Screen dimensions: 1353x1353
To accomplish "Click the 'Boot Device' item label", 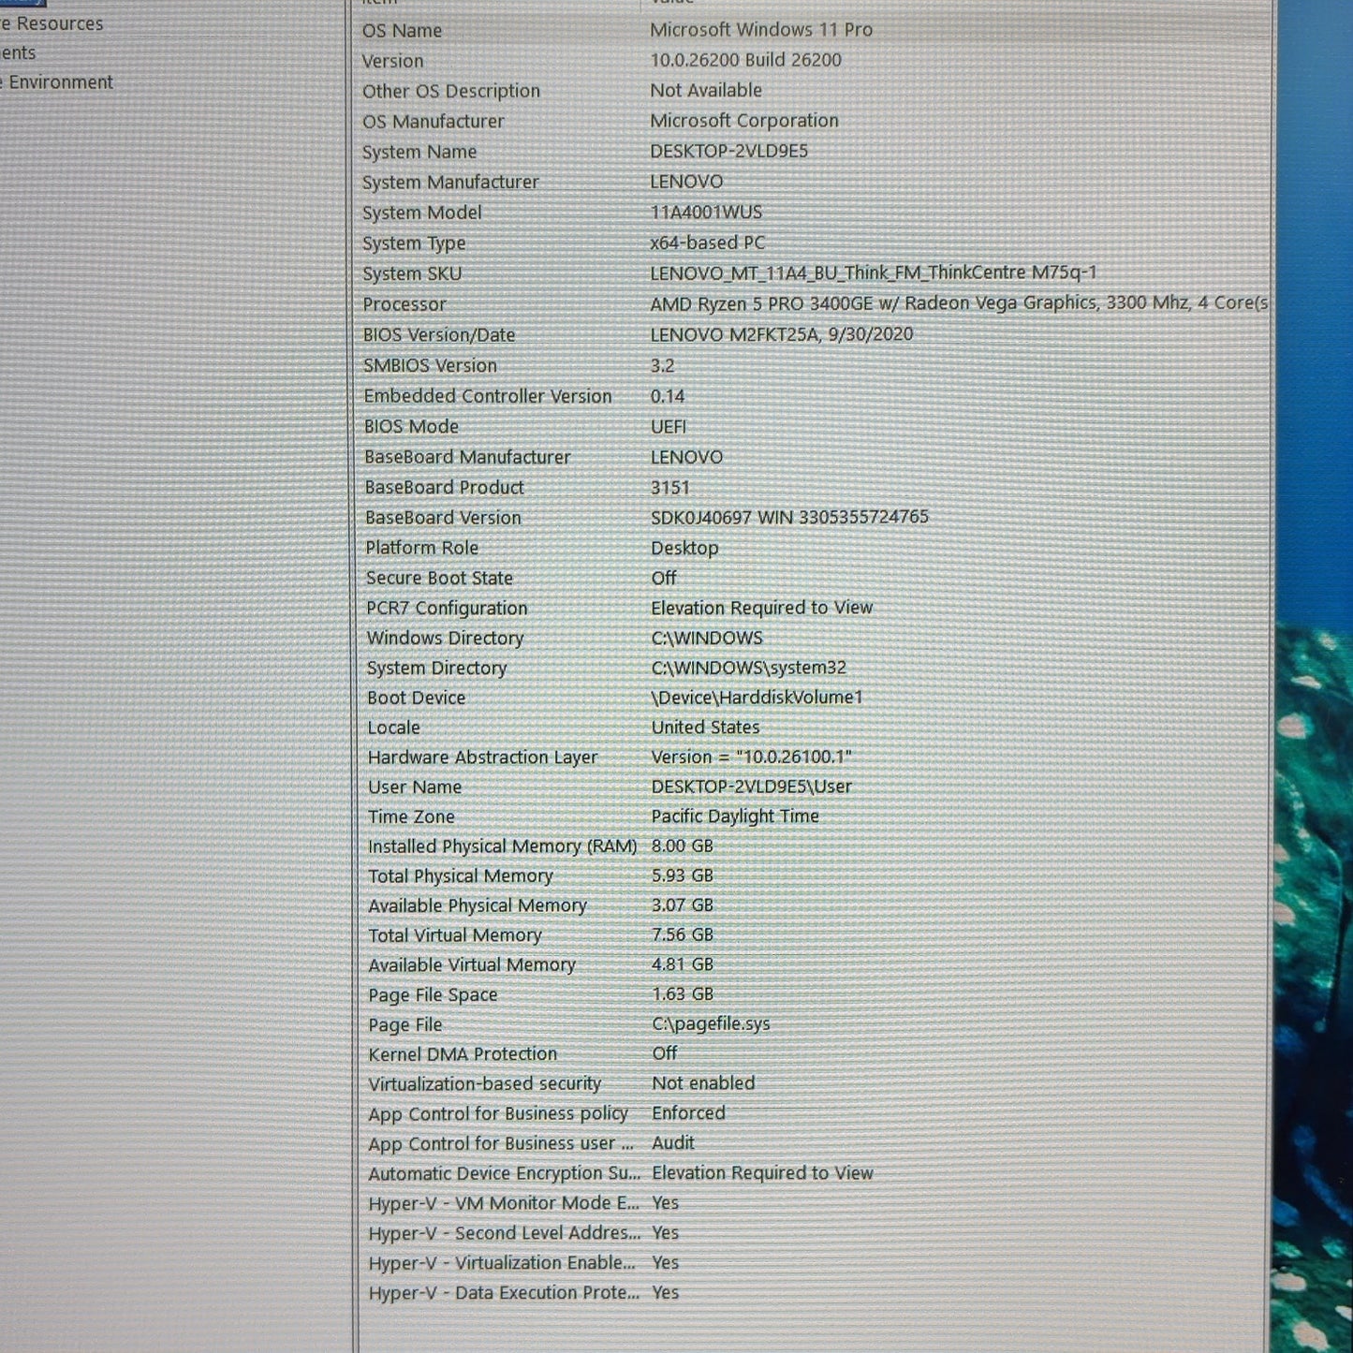I will 416,699.
